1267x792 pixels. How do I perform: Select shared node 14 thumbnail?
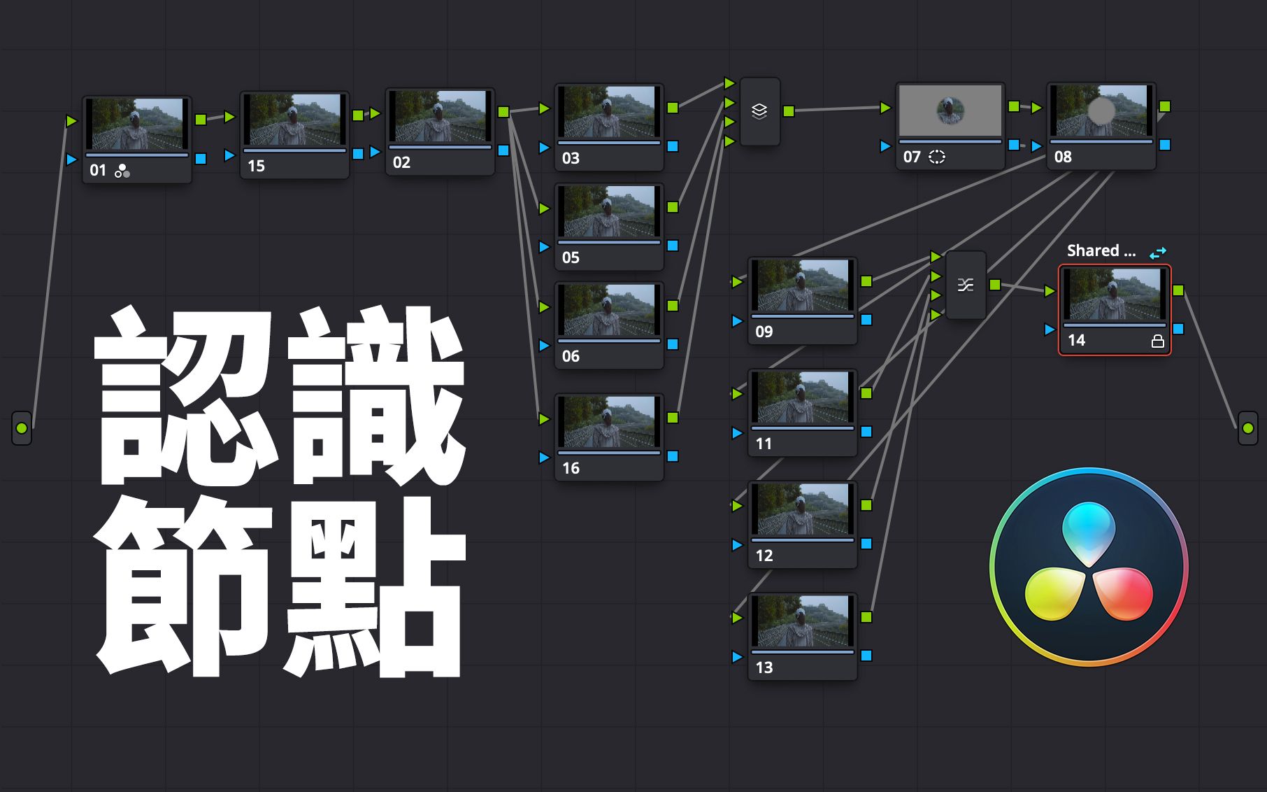1115,295
